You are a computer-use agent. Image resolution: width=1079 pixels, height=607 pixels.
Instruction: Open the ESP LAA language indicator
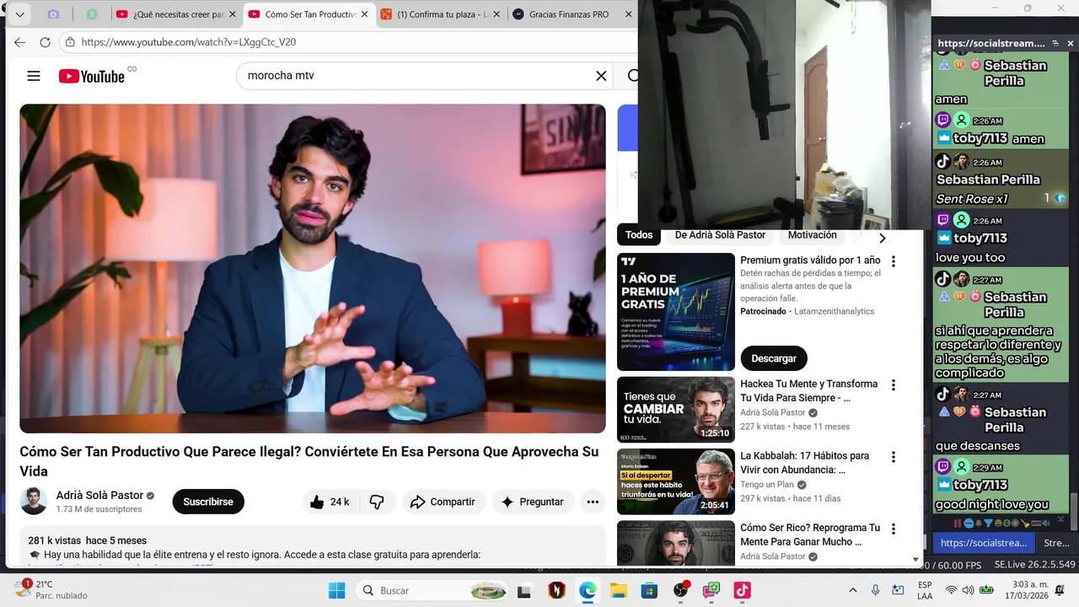point(925,590)
